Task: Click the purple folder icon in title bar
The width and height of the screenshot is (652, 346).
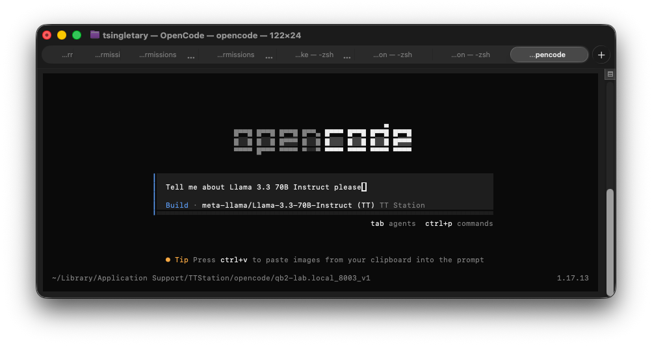Action: pyautogui.click(x=95, y=35)
